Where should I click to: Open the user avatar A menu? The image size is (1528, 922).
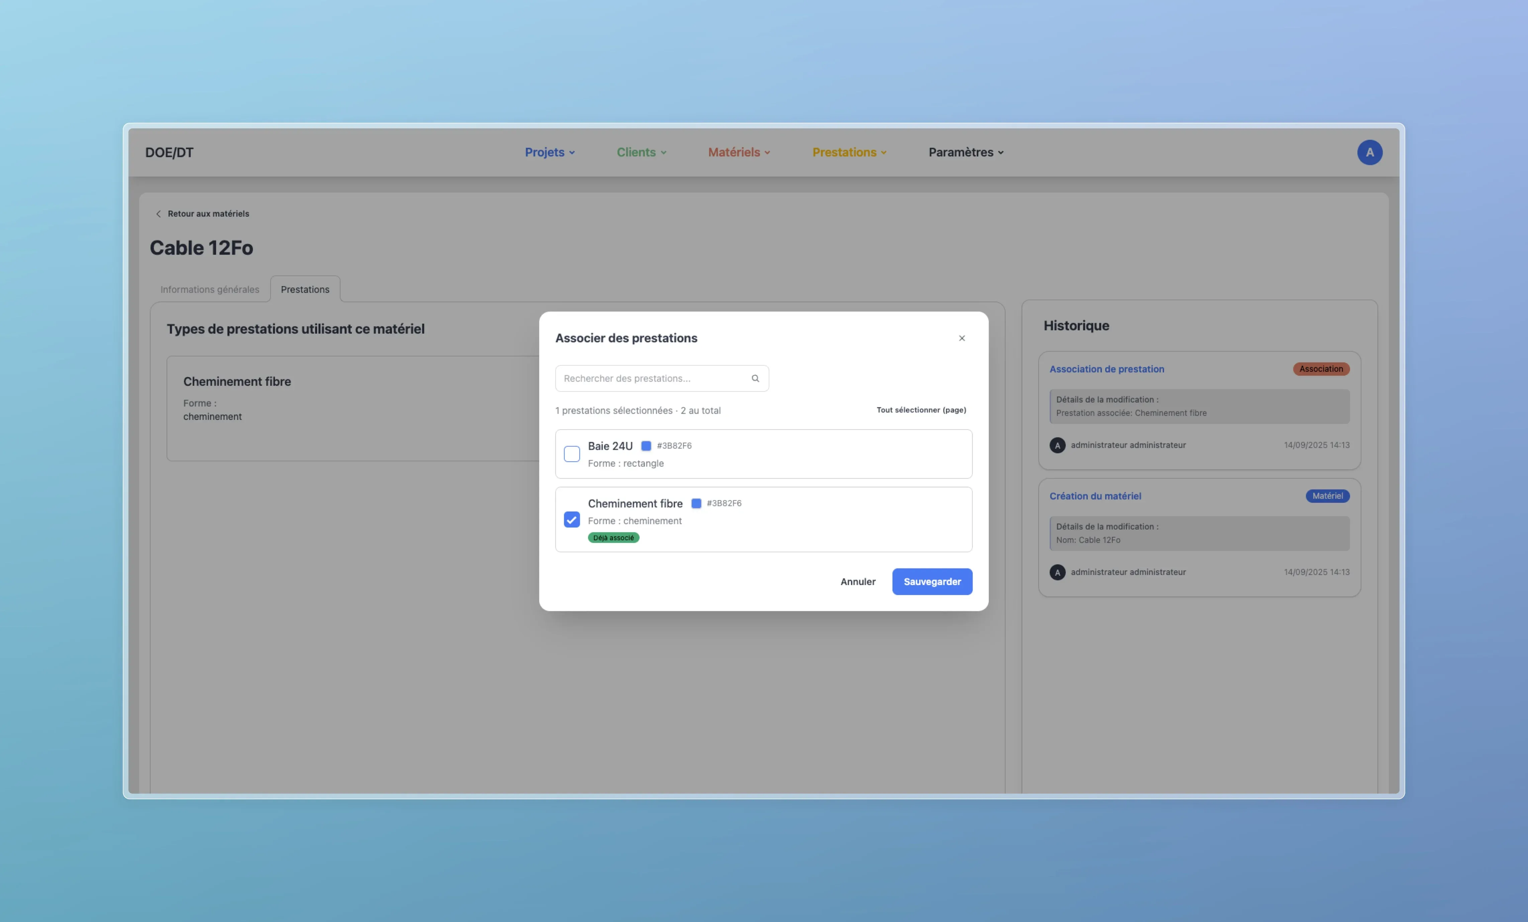click(1369, 152)
